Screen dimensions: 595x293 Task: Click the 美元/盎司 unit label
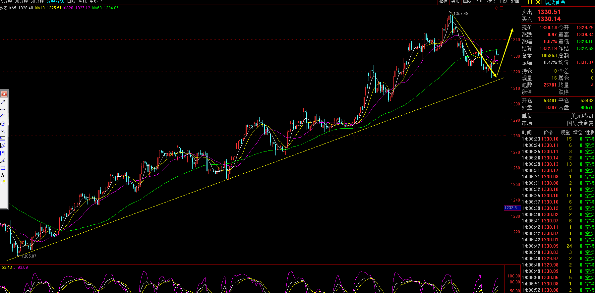[582, 116]
